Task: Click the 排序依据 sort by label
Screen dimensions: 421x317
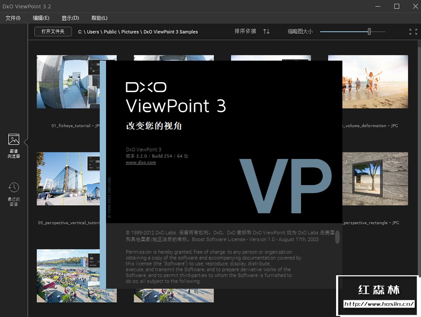Action: point(245,31)
